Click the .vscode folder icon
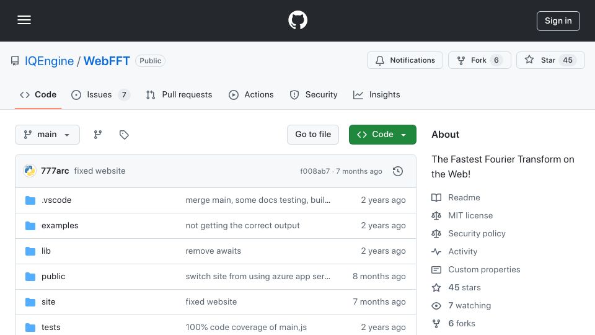This screenshot has height=335, width=595. click(30, 200)
